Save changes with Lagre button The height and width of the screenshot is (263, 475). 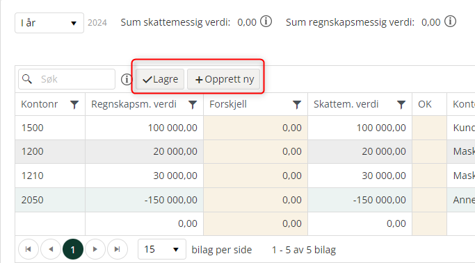click(160, 79)
